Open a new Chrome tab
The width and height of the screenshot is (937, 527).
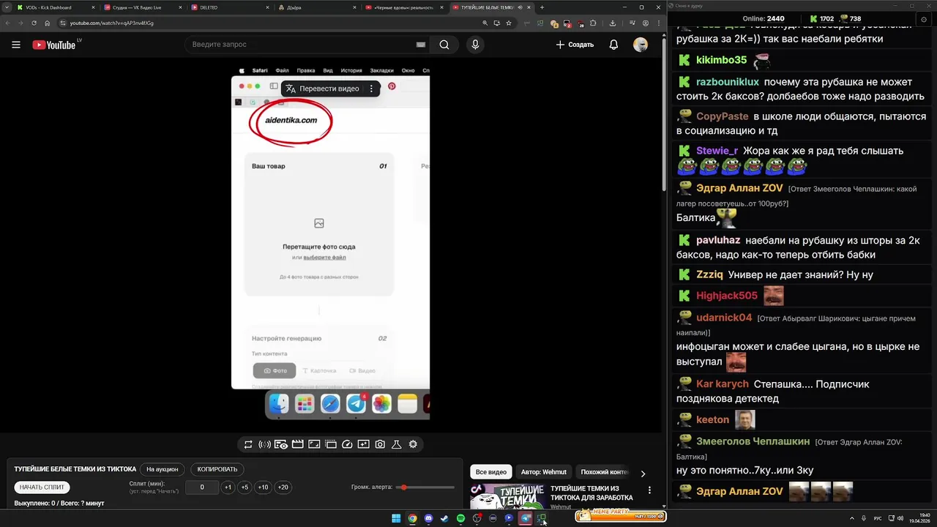point(542,7)
